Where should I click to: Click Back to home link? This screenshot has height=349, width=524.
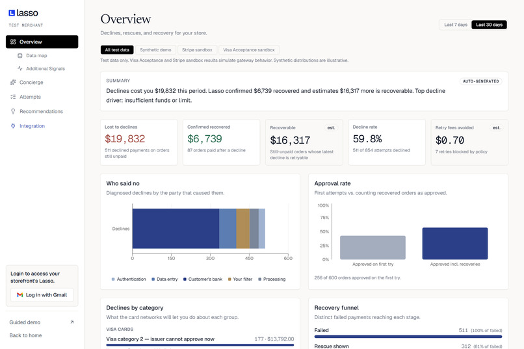click(26, 335)
